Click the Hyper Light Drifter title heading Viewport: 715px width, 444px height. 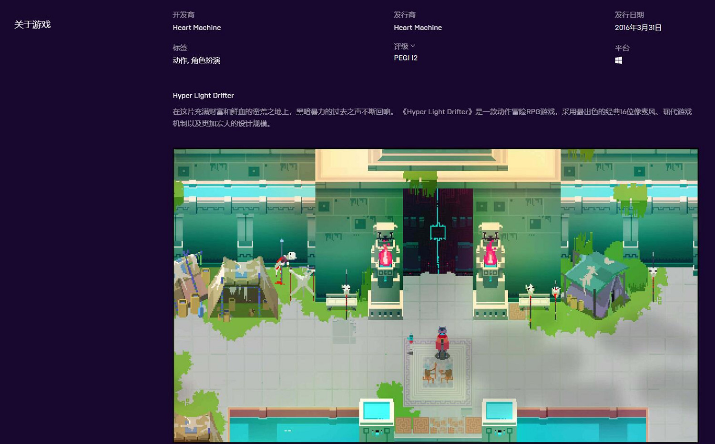203,96
